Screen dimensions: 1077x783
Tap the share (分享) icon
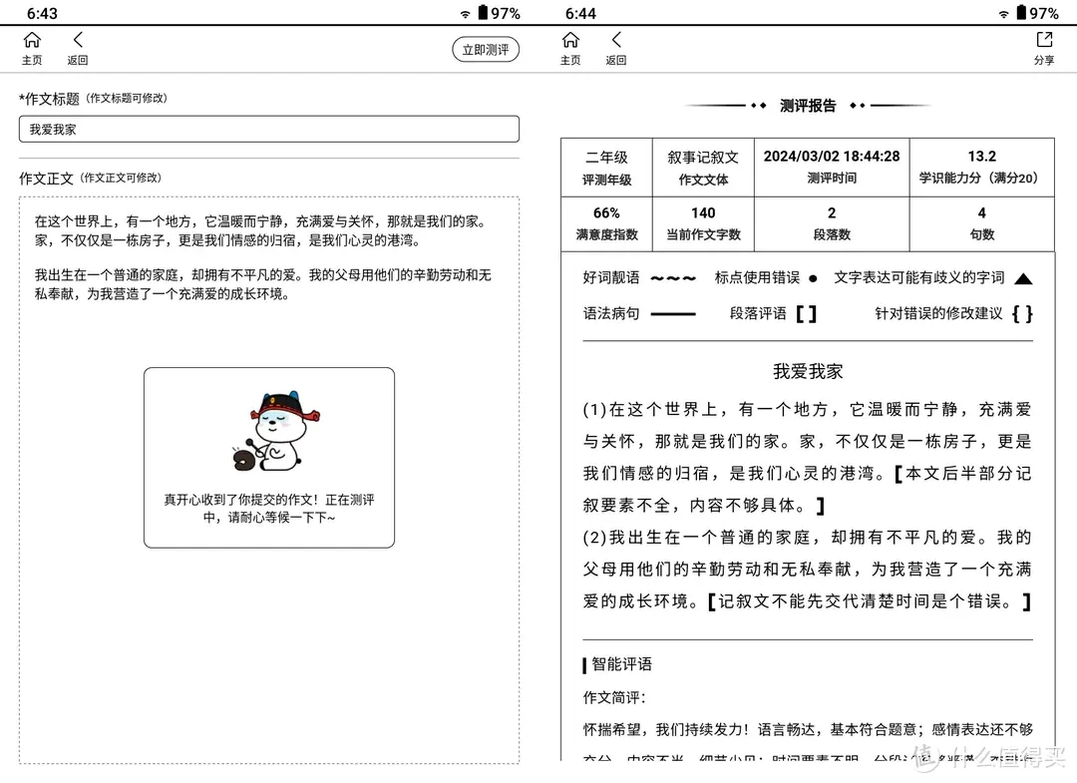click(1044, 41)
